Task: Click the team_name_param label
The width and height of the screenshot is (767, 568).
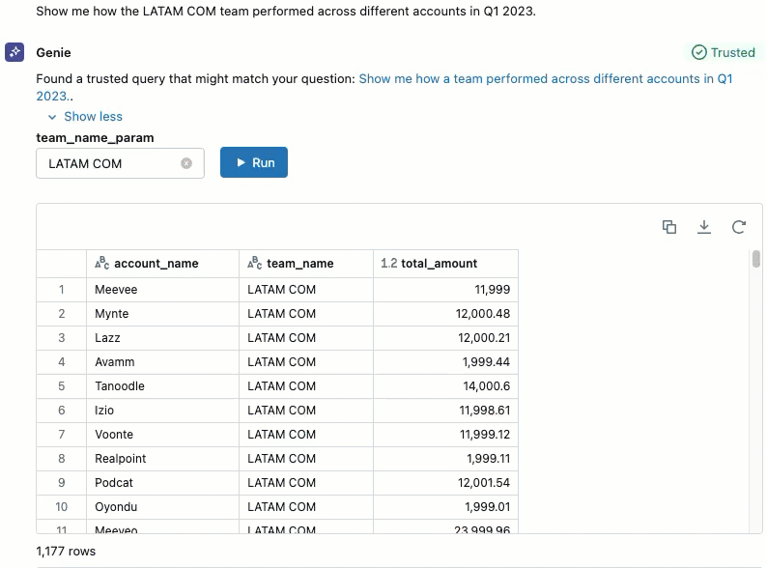Action: click(95, 138)
